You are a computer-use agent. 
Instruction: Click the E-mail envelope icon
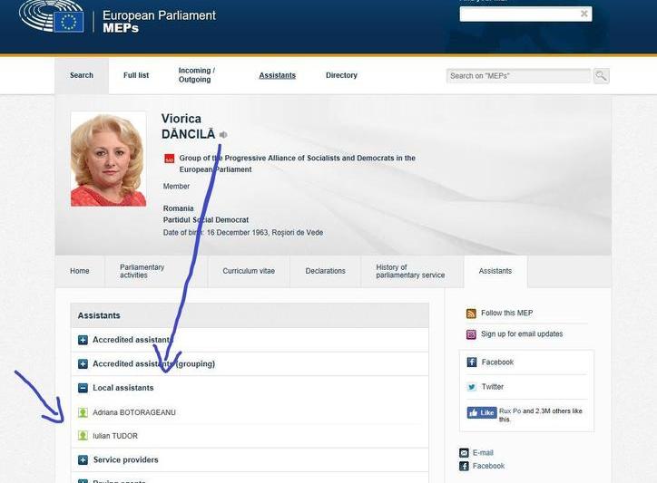click(464, 453)
